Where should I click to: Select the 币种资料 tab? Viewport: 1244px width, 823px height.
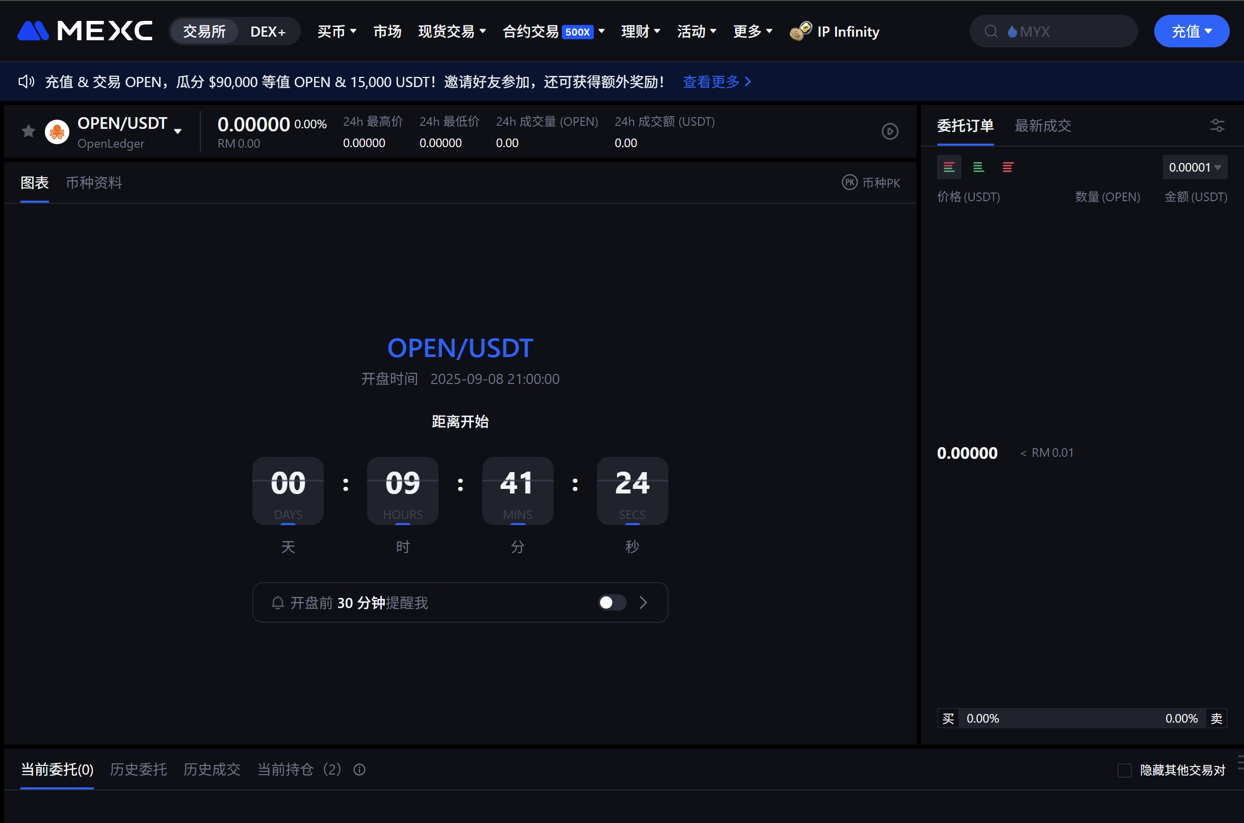click(93, 183)
